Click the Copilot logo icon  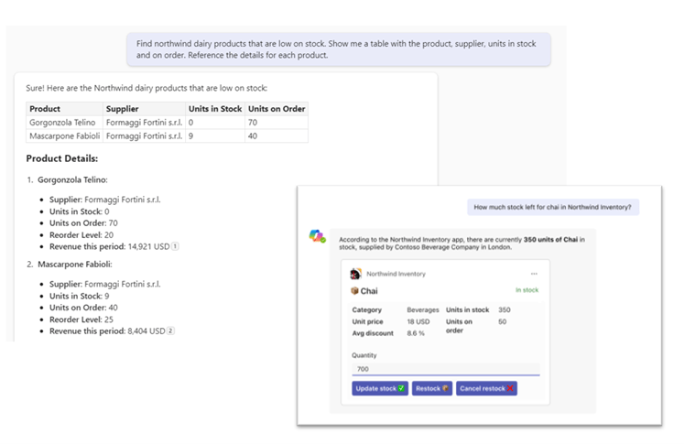(x=317, y=236)
